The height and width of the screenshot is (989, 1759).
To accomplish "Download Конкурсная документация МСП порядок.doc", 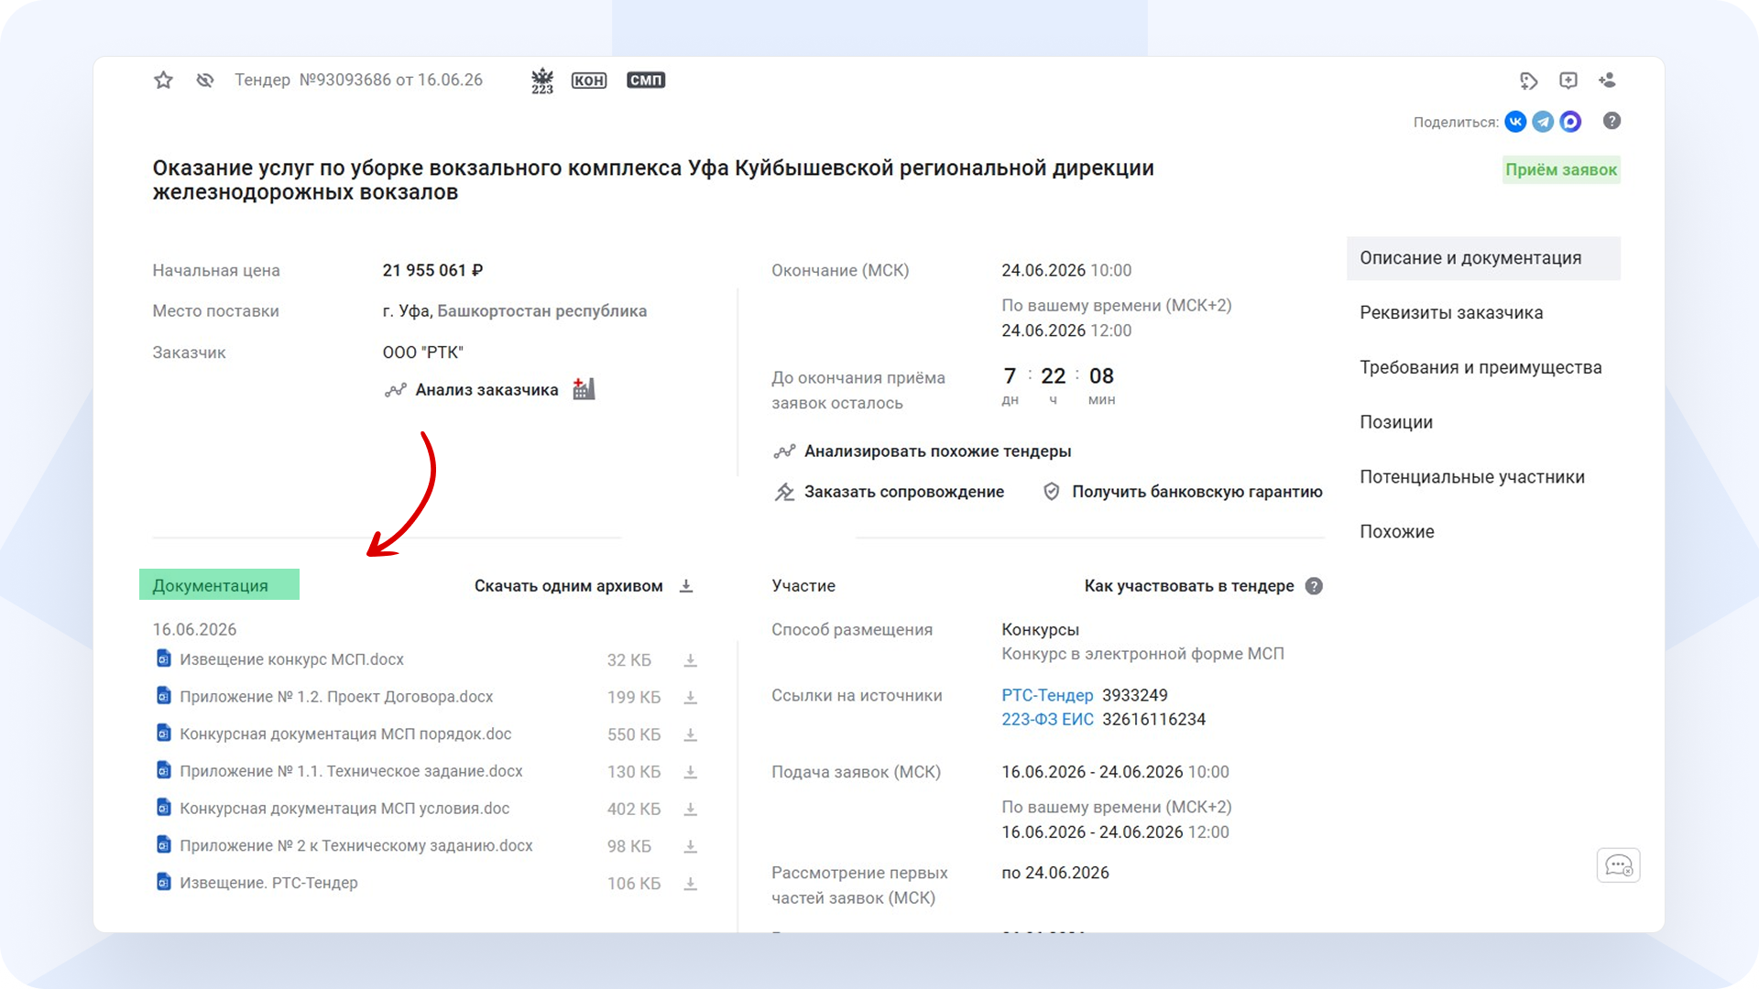I will coord(691,735).
